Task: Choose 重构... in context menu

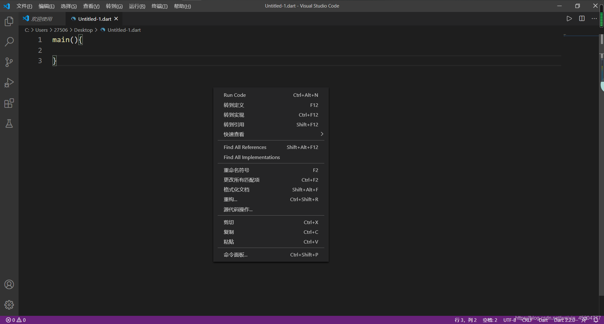Action: click(x=271, y=199)
